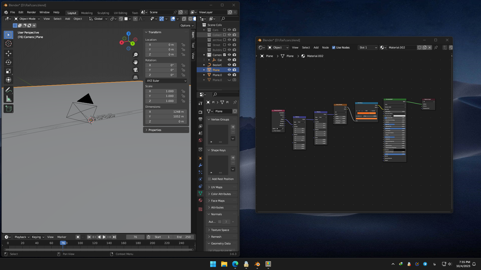Enable the Add Rest Position checkbox

point(209,179)
